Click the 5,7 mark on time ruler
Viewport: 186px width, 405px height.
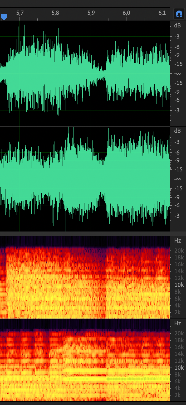[20, 13]
